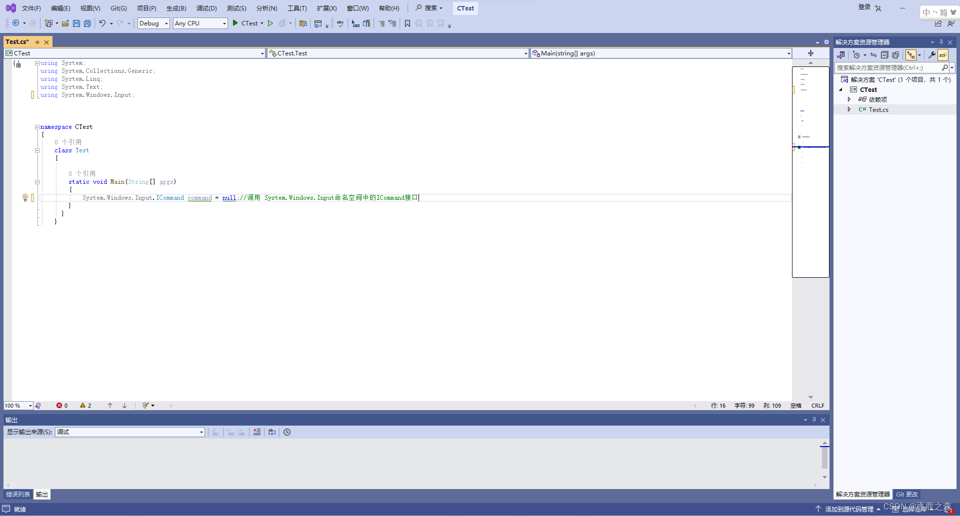
Task: Save Test.cs with the single disk icon
Action: pyautogui.click(x=76, y=23)
